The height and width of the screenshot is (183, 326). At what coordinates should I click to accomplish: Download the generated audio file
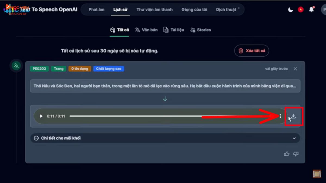click(x=293, y=116)
